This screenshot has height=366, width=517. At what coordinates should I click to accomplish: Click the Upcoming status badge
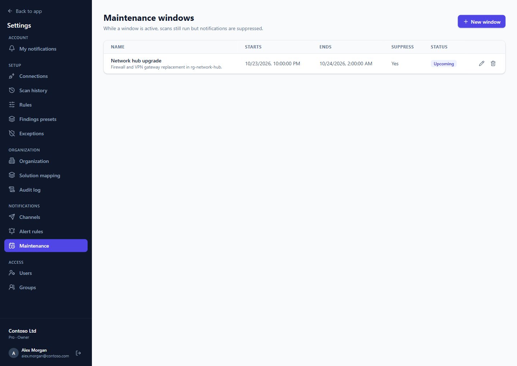pyautogui.click(x=444, y=64)
